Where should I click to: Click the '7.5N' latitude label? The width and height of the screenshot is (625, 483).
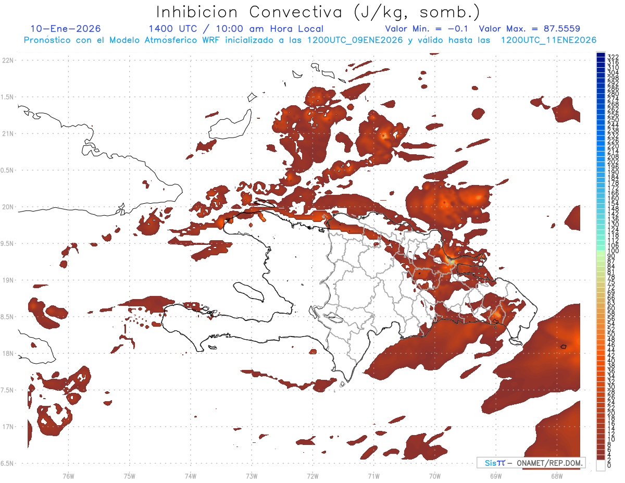click(8, 390)
